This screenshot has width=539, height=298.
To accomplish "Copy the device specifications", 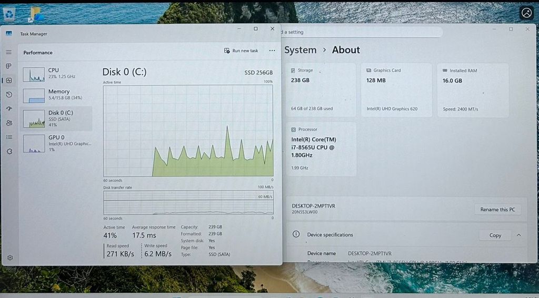I will (x=495, y=235).
